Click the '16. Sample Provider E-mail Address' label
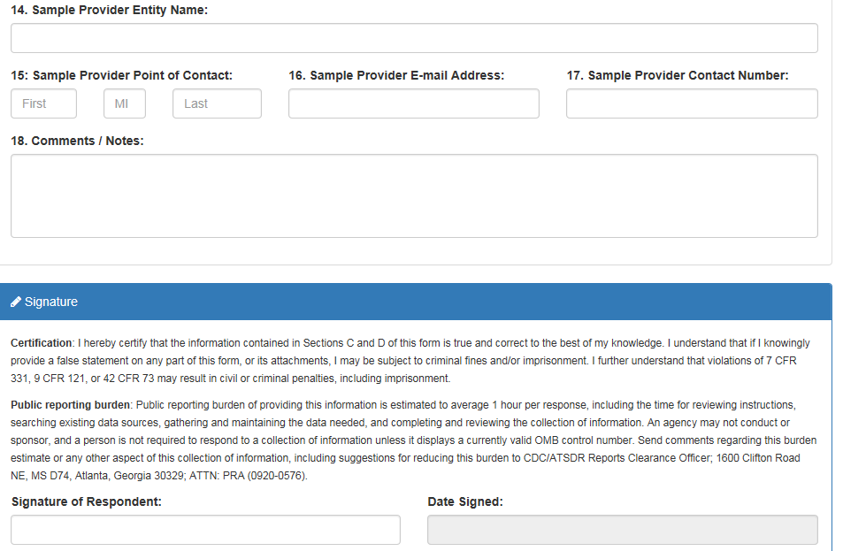This screenshot has height=551, width=843. tap(396, 75)
